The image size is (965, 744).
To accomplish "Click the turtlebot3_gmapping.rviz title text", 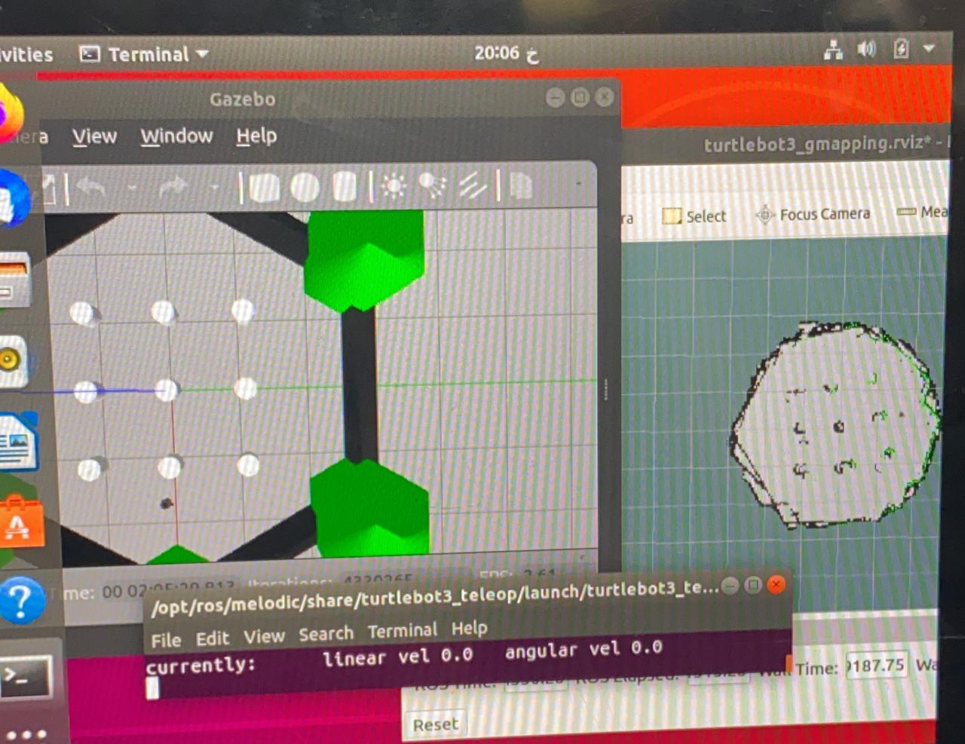I will pyautogui.click(x=818, y=143).
